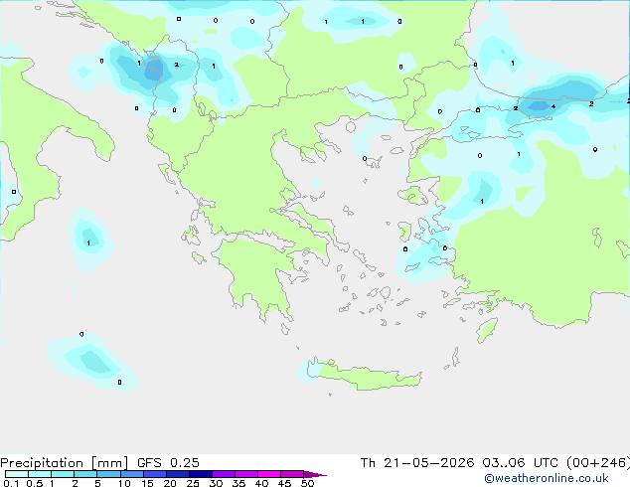Select the 5–10 mm legend color swatch
This screenshot has width=630, height=487.
click(x=108, y=474)
